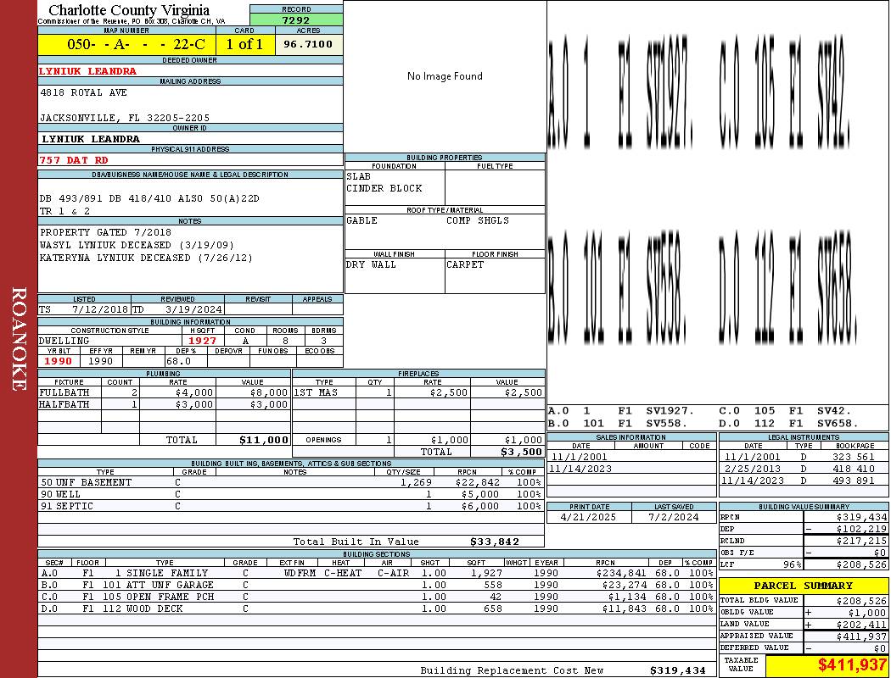Click section D.0 WOOD DECK row

tap(378, 609)
